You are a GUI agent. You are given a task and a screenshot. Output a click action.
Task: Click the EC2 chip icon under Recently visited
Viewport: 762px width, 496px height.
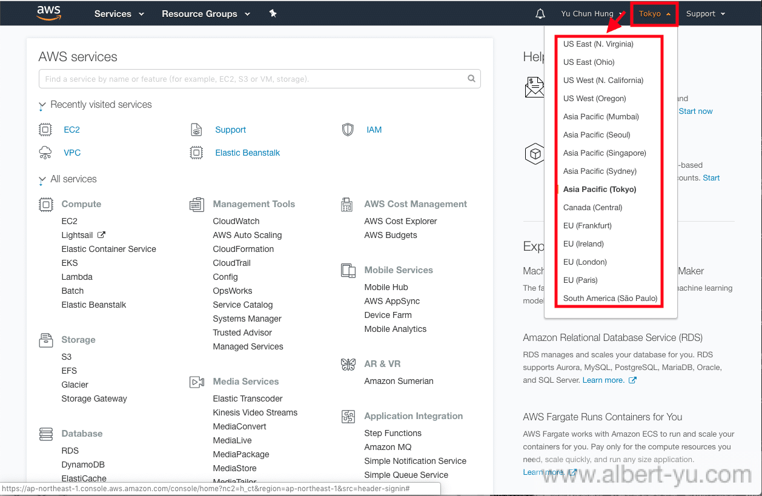(x=45, y=130)
